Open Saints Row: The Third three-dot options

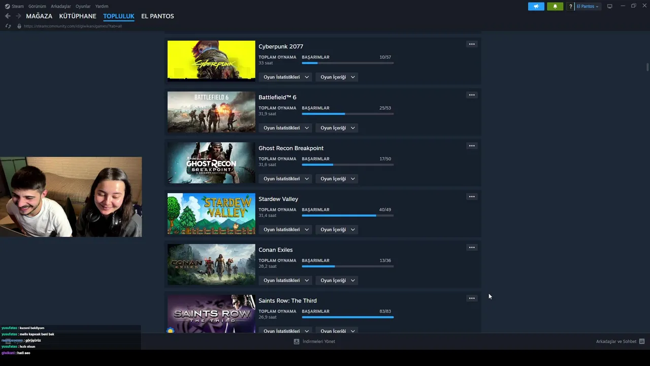(472, 298)
